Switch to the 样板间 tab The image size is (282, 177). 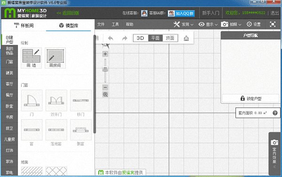(x=23, y=25)
